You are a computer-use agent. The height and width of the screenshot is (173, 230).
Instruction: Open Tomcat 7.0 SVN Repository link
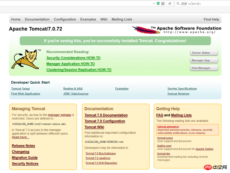101,163
